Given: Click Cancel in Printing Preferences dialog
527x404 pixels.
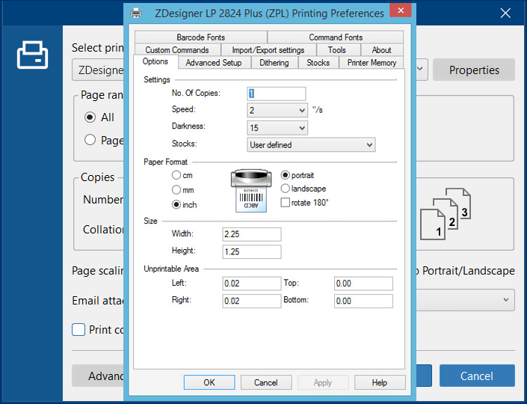Looking at the screenshot, I should coord(266,382).
